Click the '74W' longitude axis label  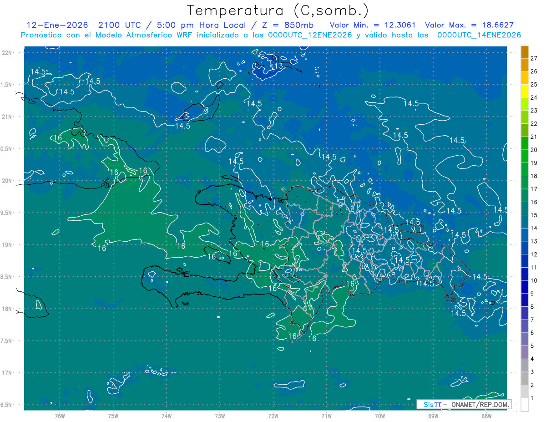167,416
